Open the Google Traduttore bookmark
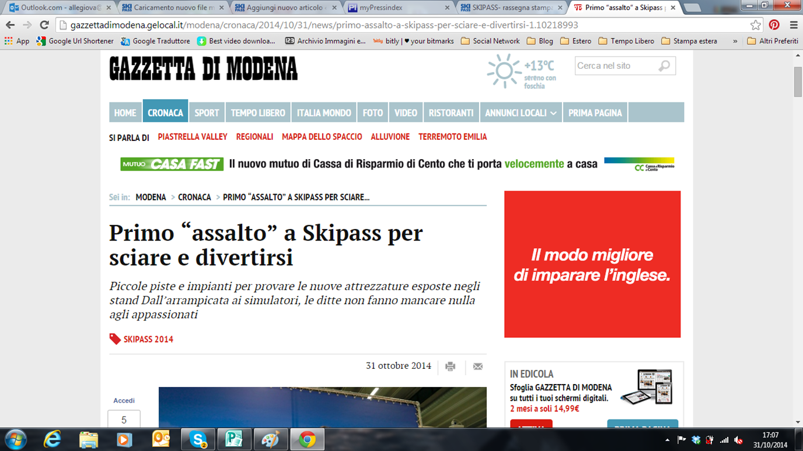This screenshot has width=803, height=451. pos(155,41)
